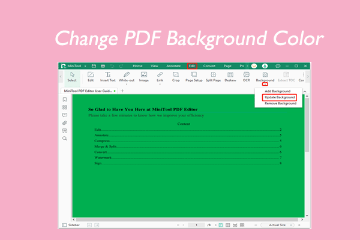Select the Select cursor tool
Viewport: 360px width, 240px height.
point(72,77)
